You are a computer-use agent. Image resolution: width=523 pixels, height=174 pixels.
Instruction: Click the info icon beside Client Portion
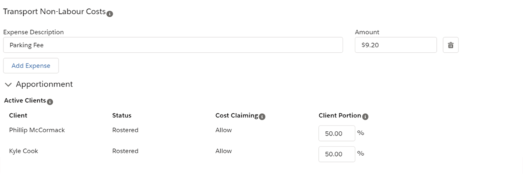pos(365,117)
